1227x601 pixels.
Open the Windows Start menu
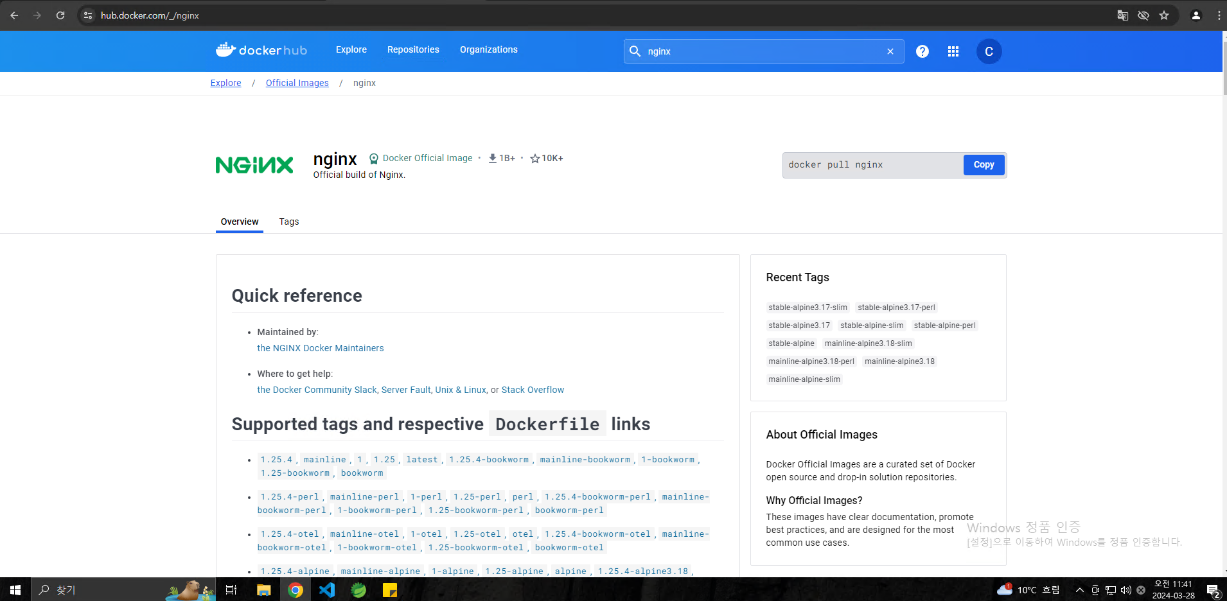click(15, 589)
